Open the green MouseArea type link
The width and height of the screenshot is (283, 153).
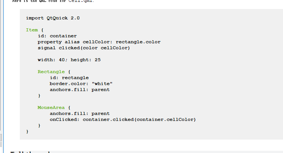tap(51, 107)
